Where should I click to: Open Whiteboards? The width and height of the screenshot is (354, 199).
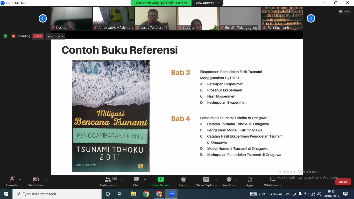tap(273, 181)
